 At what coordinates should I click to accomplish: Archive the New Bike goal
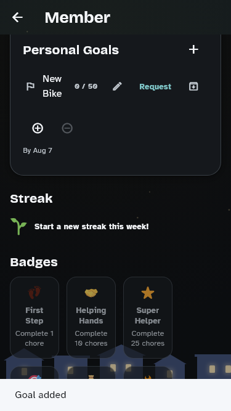tap(193, 86)
